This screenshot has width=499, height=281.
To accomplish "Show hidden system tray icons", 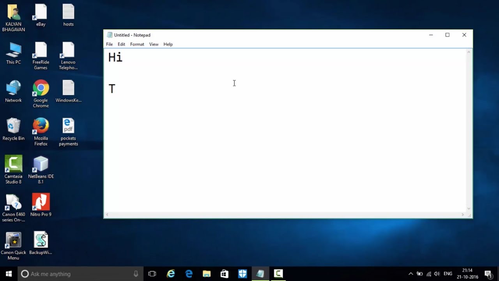I will click(411, 274).
